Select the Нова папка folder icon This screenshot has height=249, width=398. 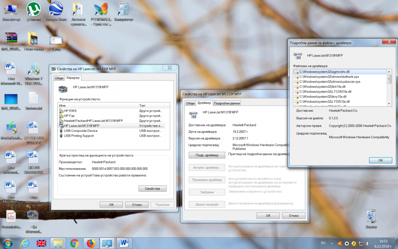[33, 41]
